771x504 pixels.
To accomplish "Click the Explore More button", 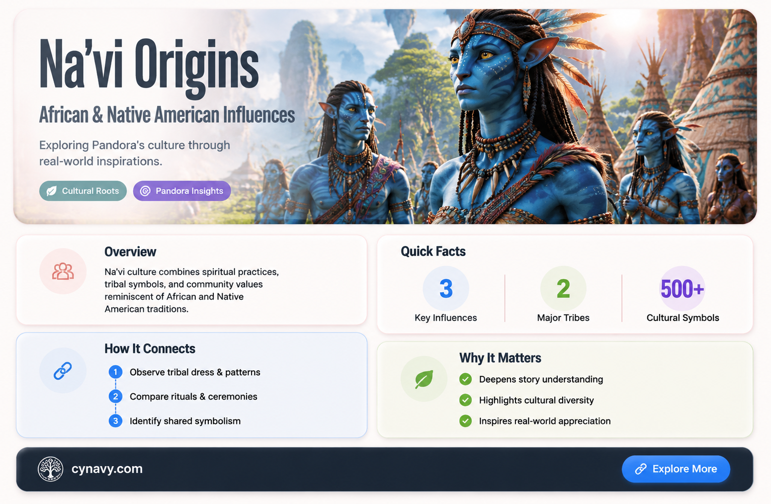I will [x=676, y=469].
